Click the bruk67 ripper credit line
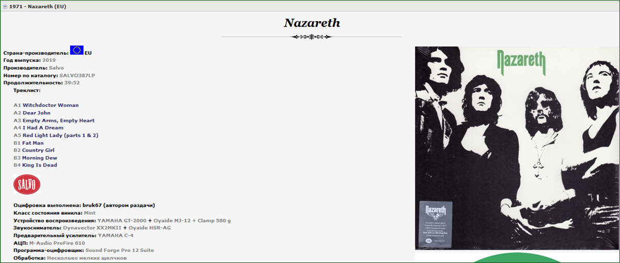This screenshot has height=263, width=620. 84,206
